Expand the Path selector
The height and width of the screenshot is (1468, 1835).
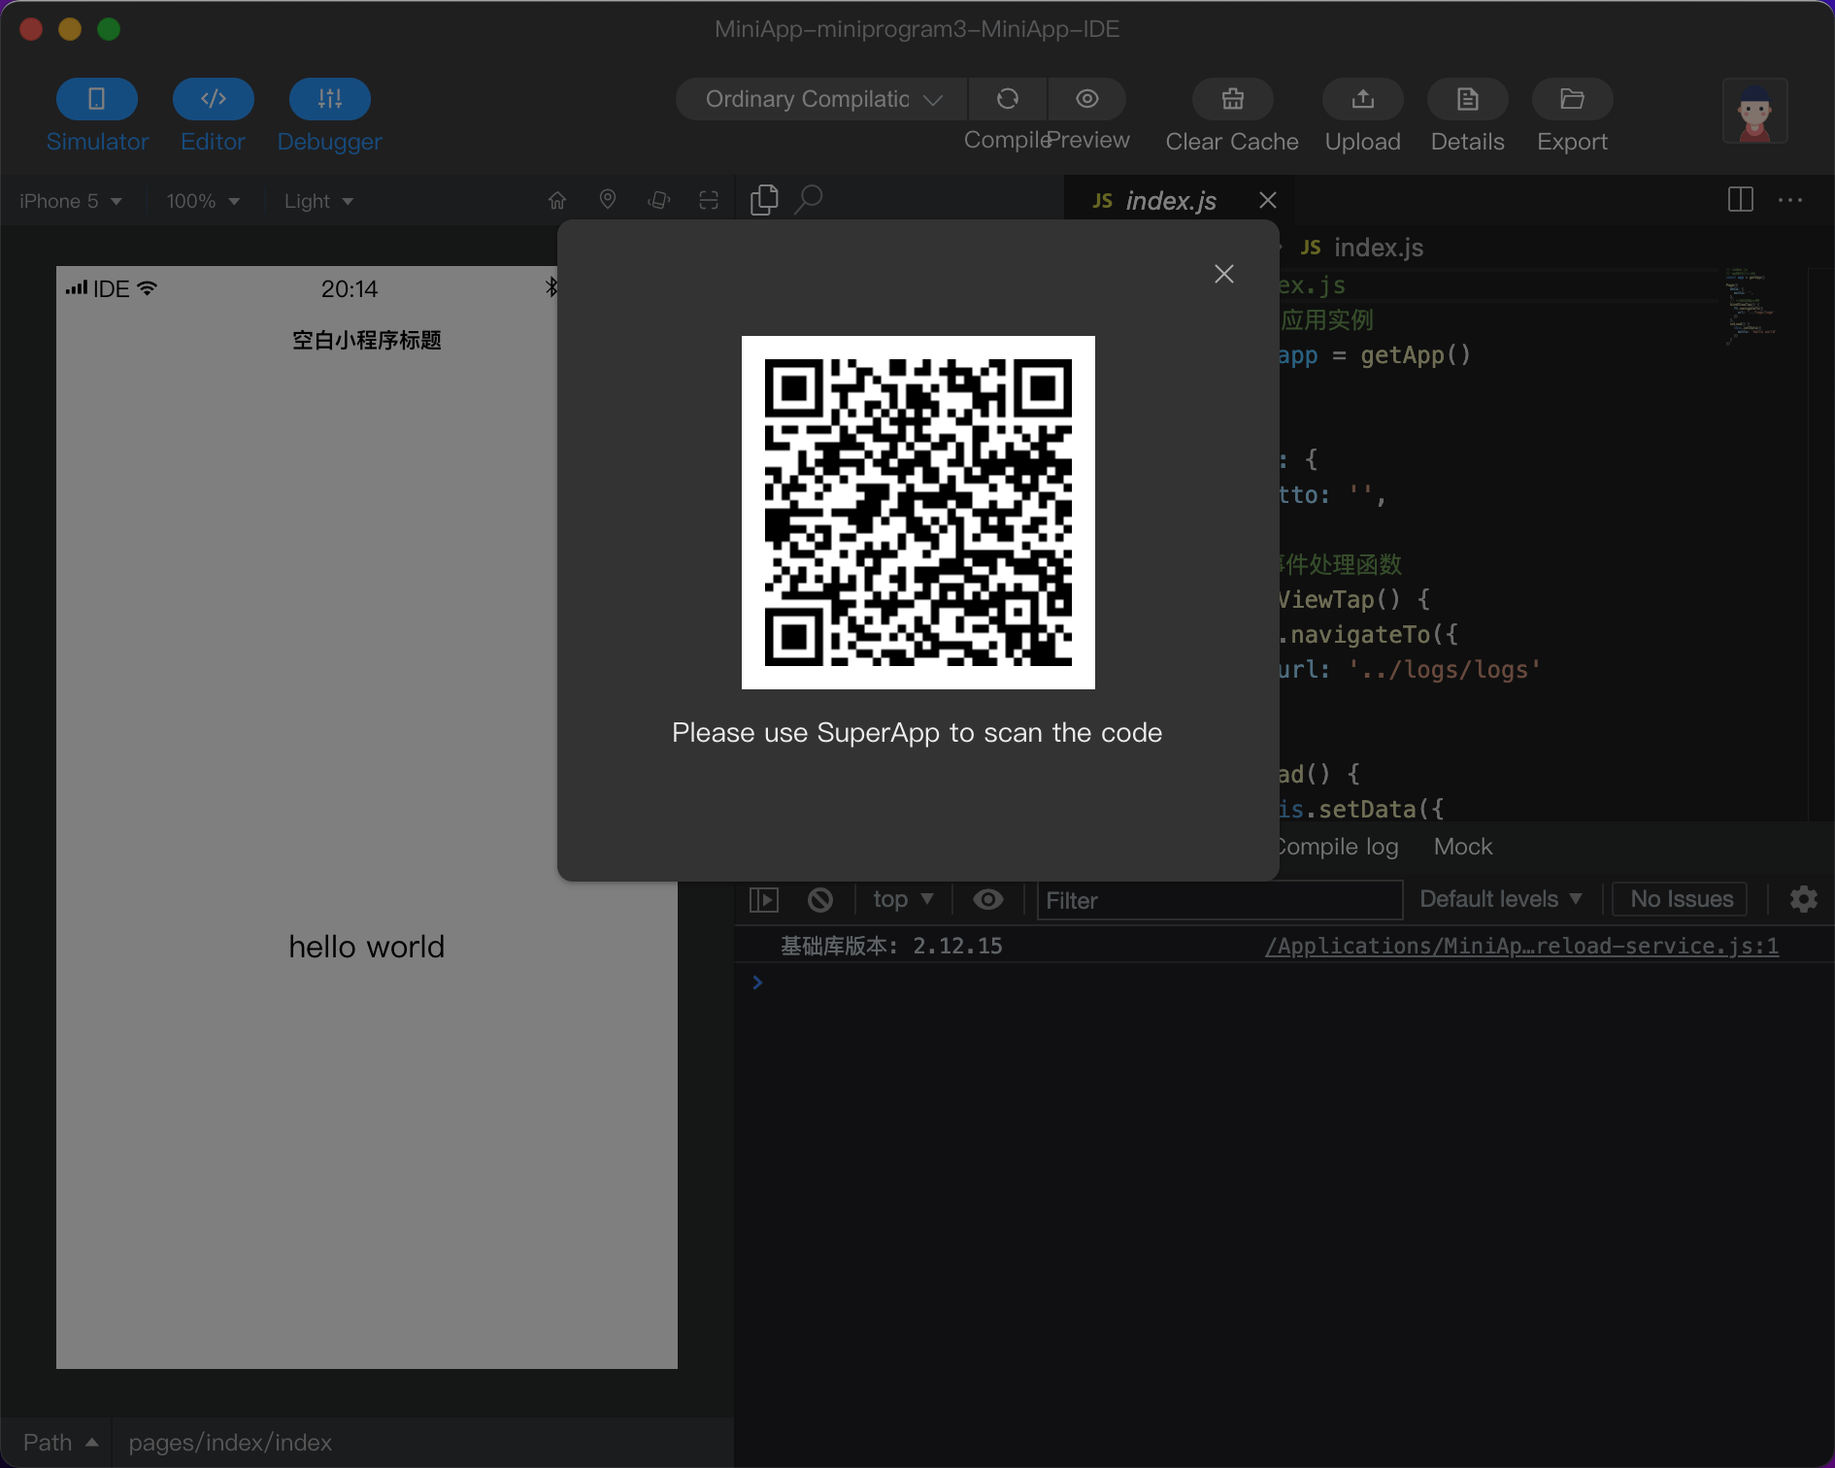[x=60, y=1443]
